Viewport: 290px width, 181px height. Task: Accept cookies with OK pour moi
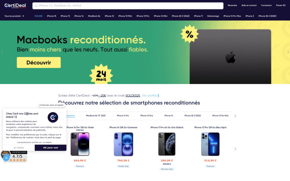tap(50, 148)
